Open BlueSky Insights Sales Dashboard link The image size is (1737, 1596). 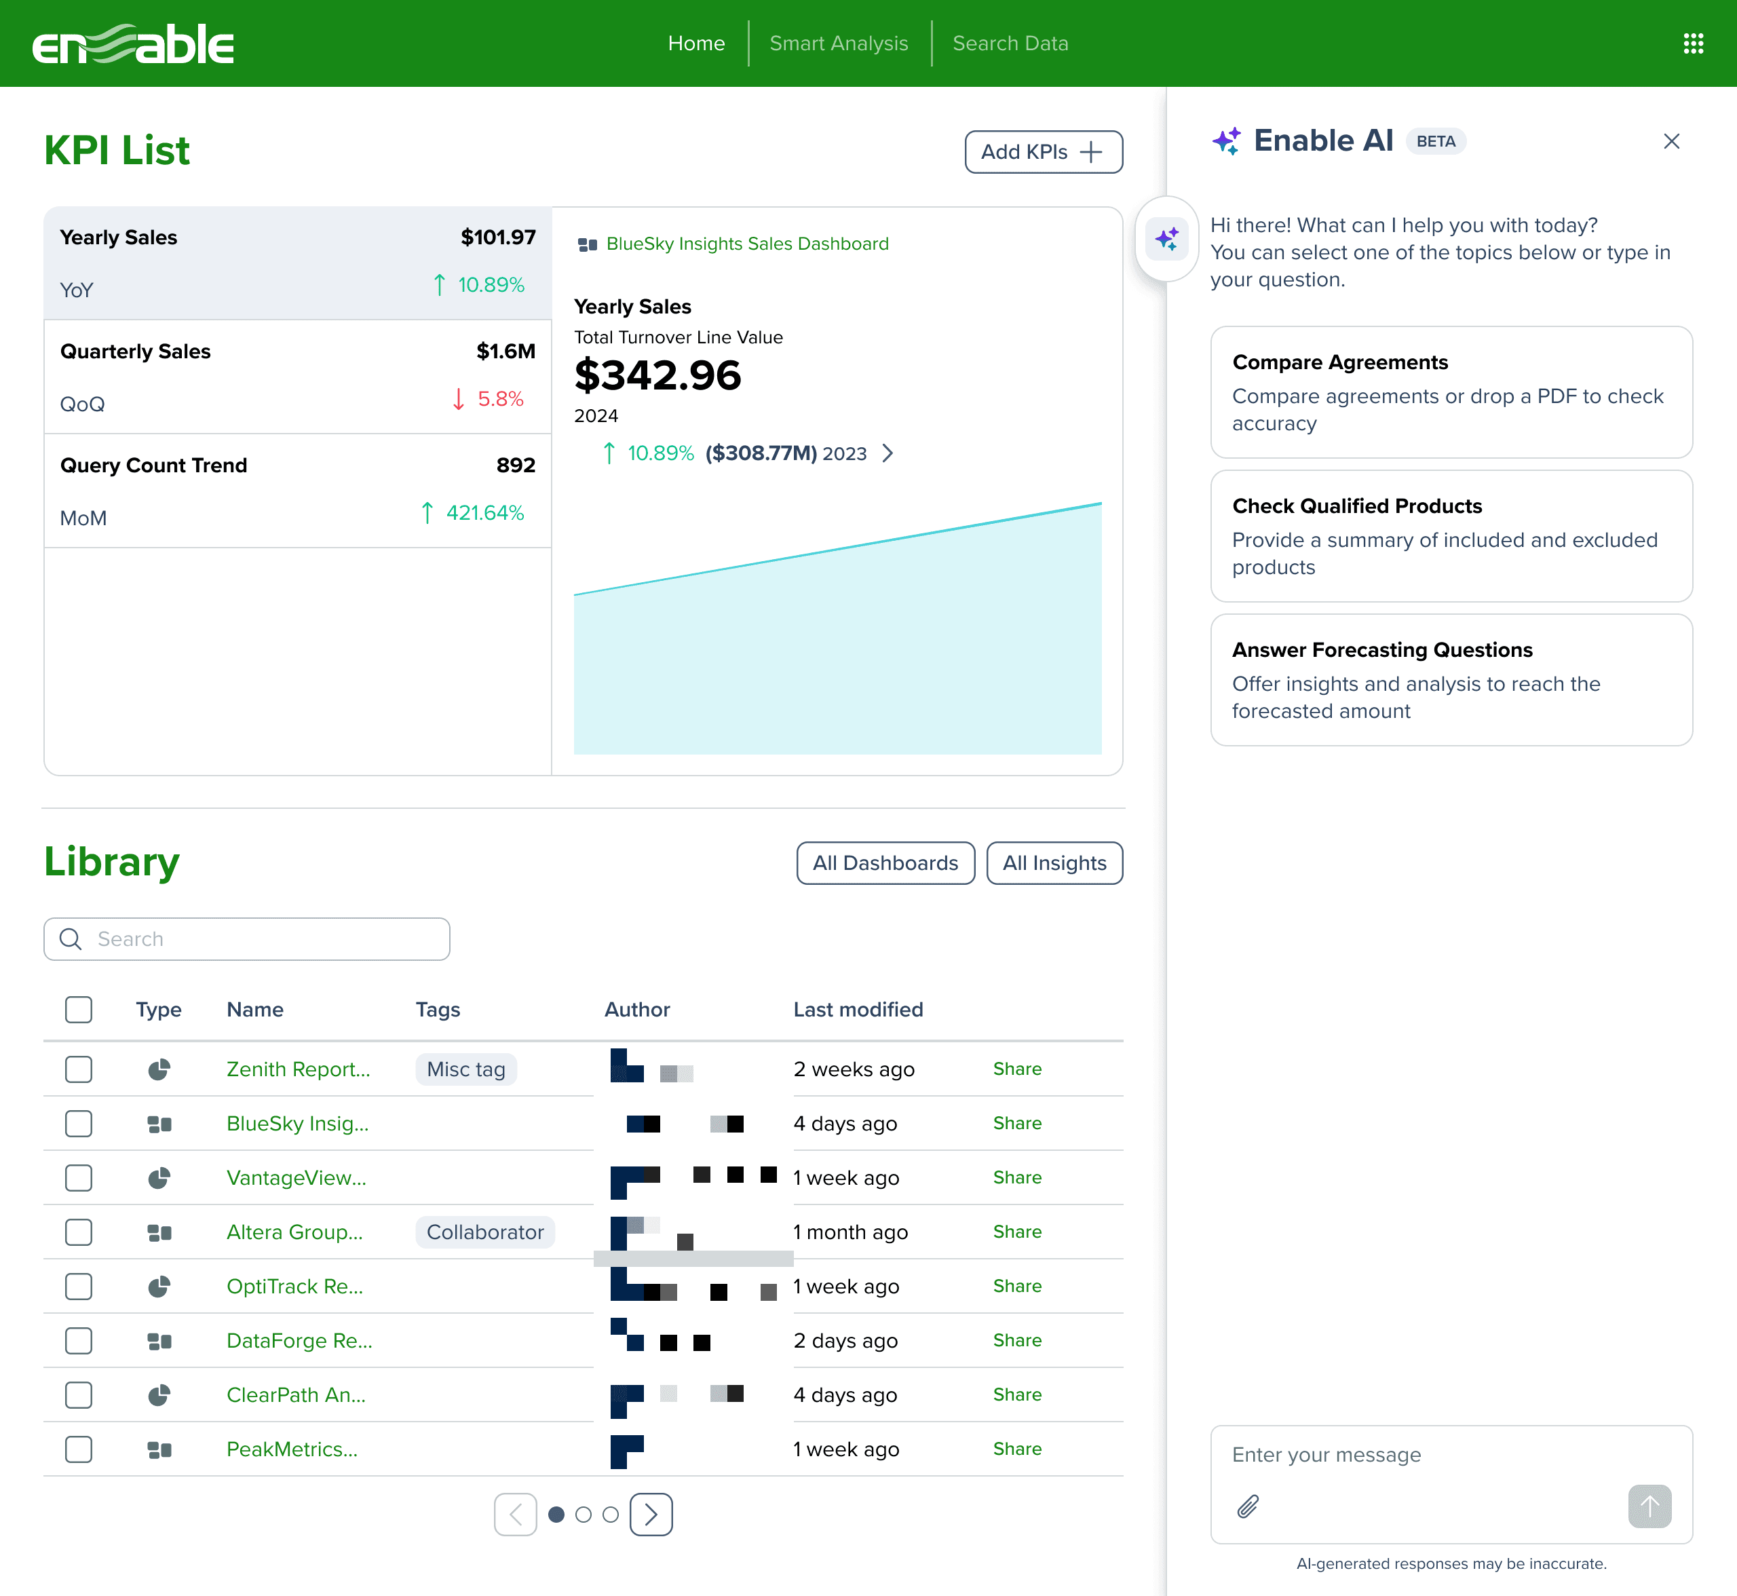(x=747, y=244)
